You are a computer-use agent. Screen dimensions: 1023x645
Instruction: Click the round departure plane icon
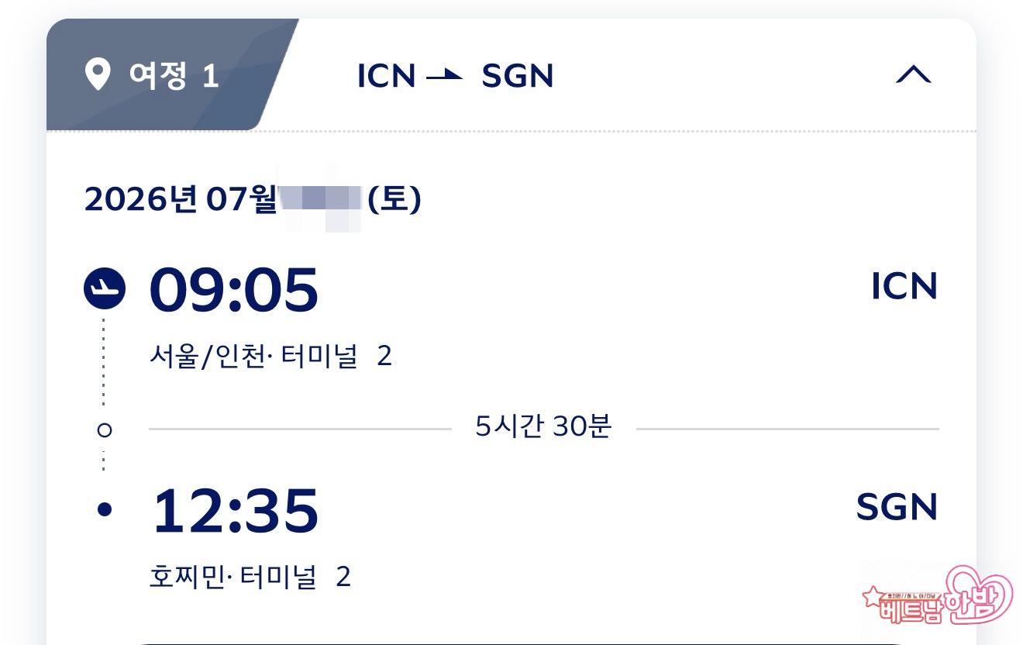click(x=104, y=288)
